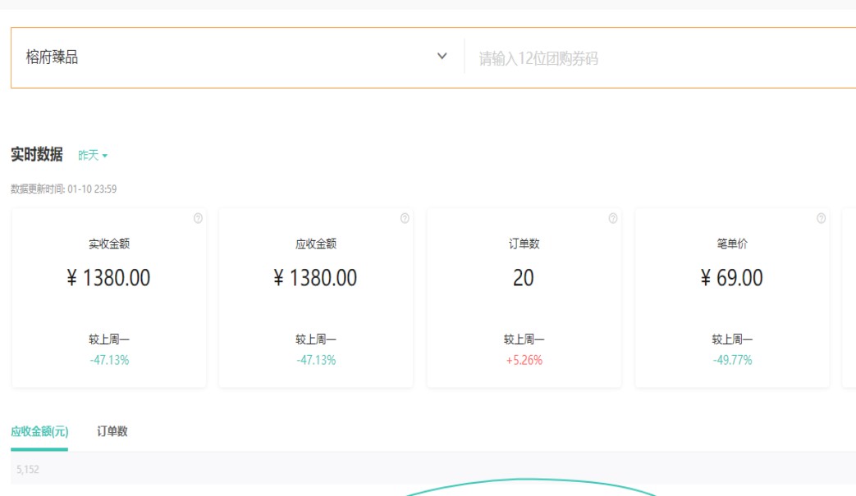This screenshot has width=856, height=496.
Task: Select the 榕府臻品 store name
Action: (53, 57)
